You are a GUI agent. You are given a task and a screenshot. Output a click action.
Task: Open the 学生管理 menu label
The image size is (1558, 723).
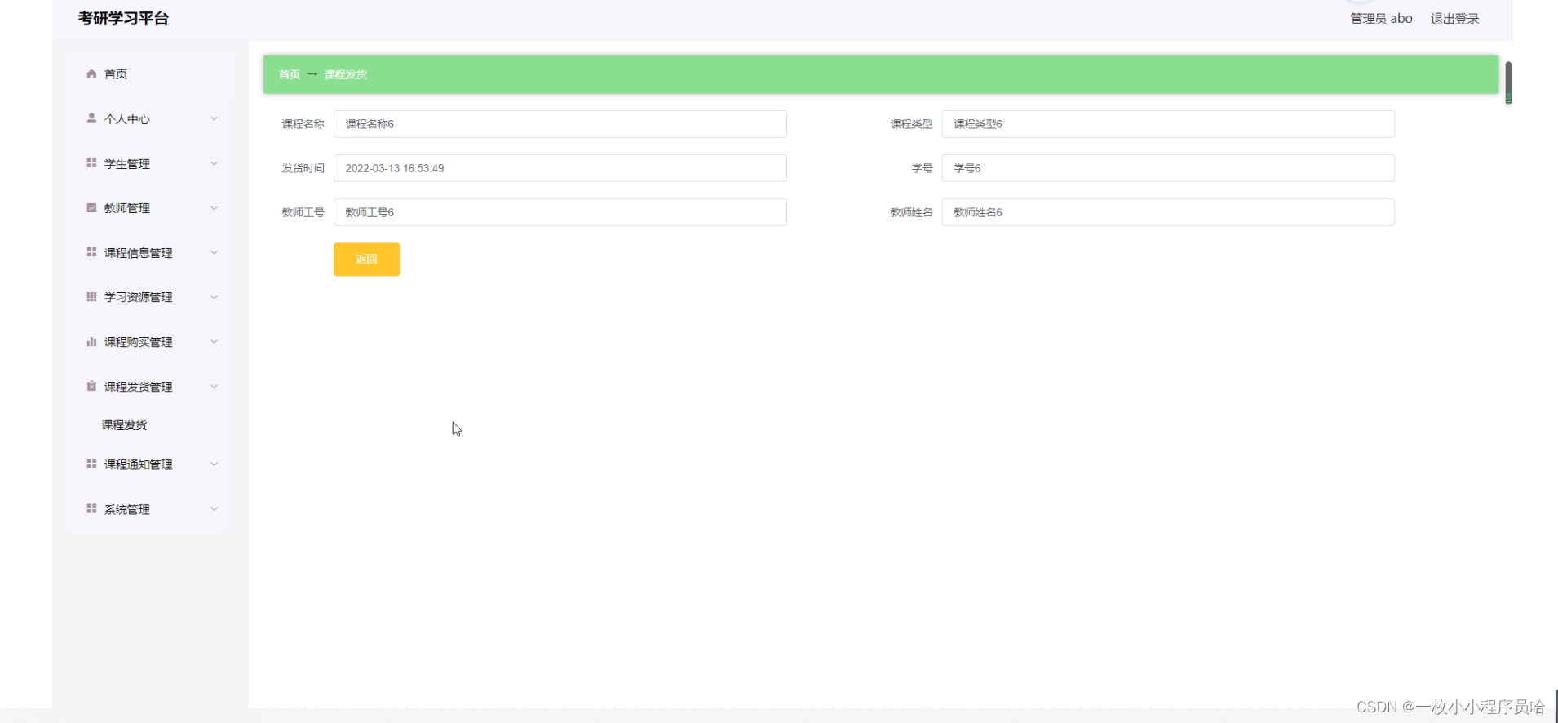[x=126, y=164]
